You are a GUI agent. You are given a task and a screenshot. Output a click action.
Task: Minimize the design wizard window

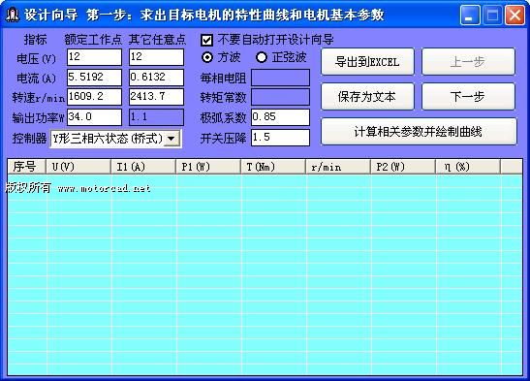click(x=470, y=16)
